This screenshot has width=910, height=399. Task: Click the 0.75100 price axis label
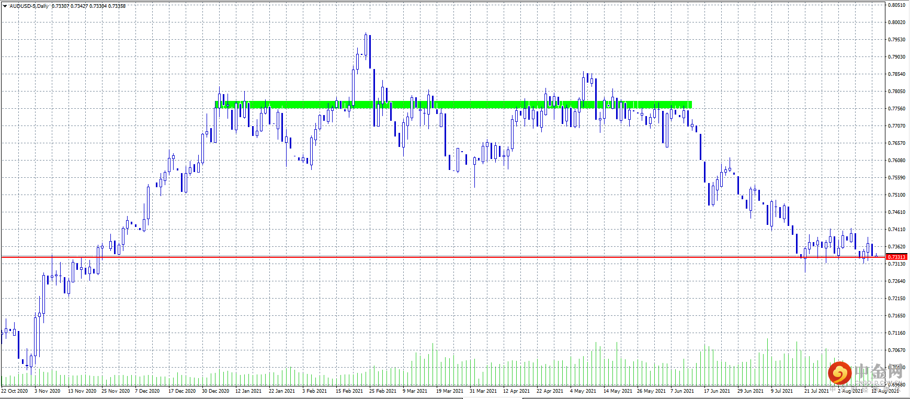pyautogui.click(x=896, y=195)
